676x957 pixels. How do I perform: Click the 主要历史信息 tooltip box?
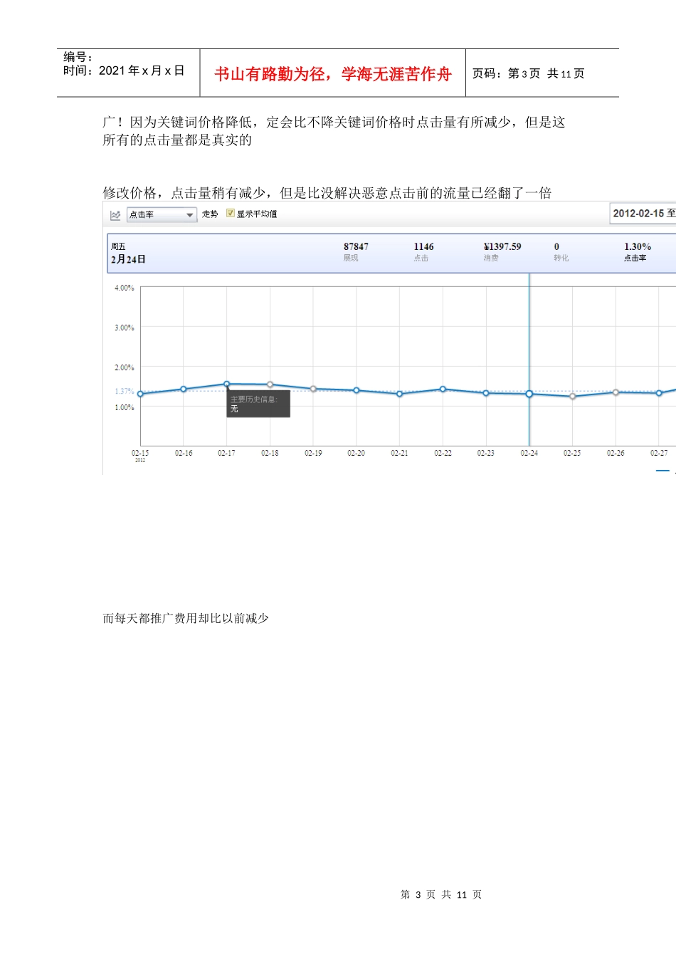click(258, 404)
